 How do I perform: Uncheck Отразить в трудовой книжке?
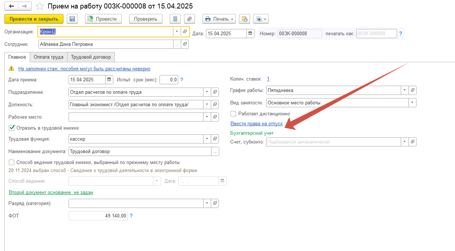pyautogui.click(x=11, y=128)
